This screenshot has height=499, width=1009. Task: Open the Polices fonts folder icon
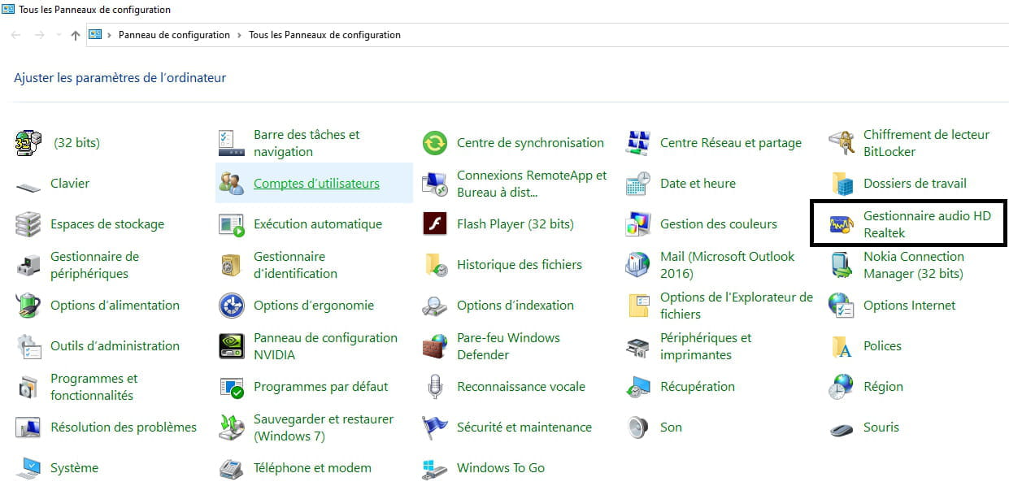(x=842, y=346)
